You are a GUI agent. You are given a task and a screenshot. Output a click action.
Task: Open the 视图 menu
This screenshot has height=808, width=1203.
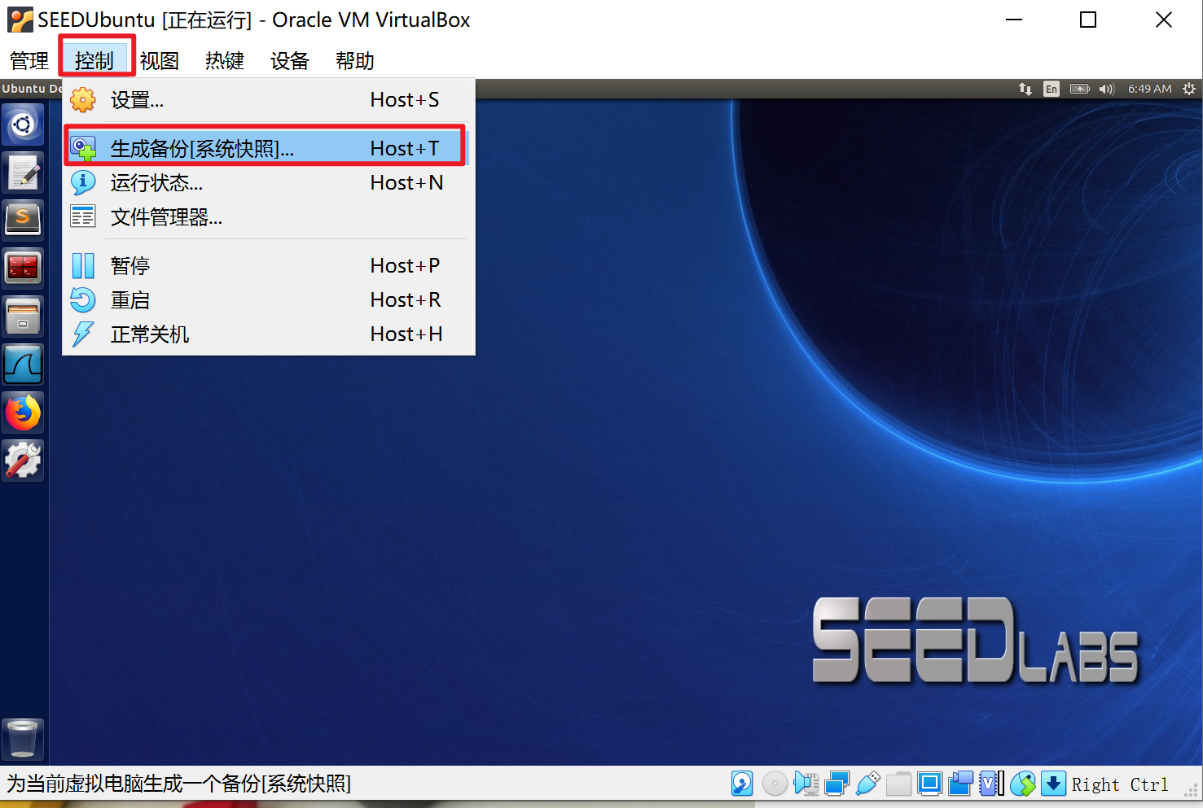point(160,61)
